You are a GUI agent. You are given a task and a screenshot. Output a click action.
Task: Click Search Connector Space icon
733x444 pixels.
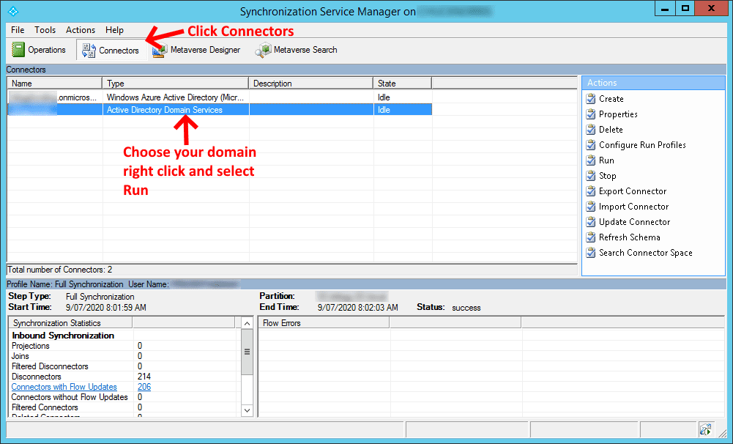coord(591,253)
